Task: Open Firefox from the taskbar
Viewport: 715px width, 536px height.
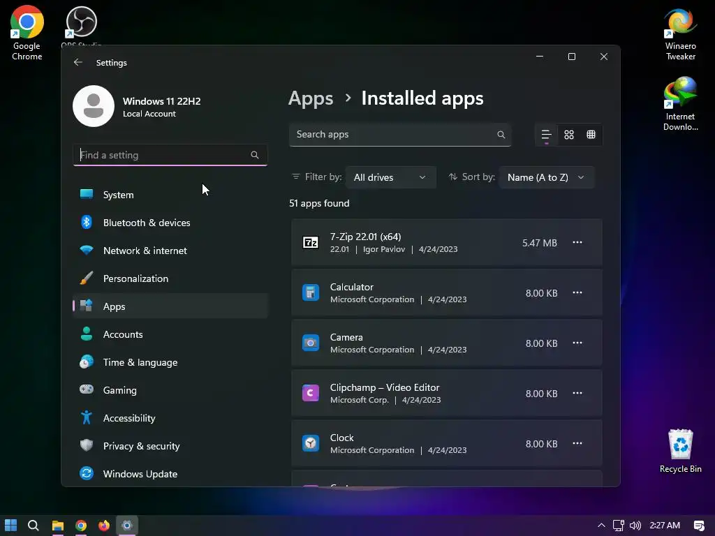Action: tap(104, 526)
